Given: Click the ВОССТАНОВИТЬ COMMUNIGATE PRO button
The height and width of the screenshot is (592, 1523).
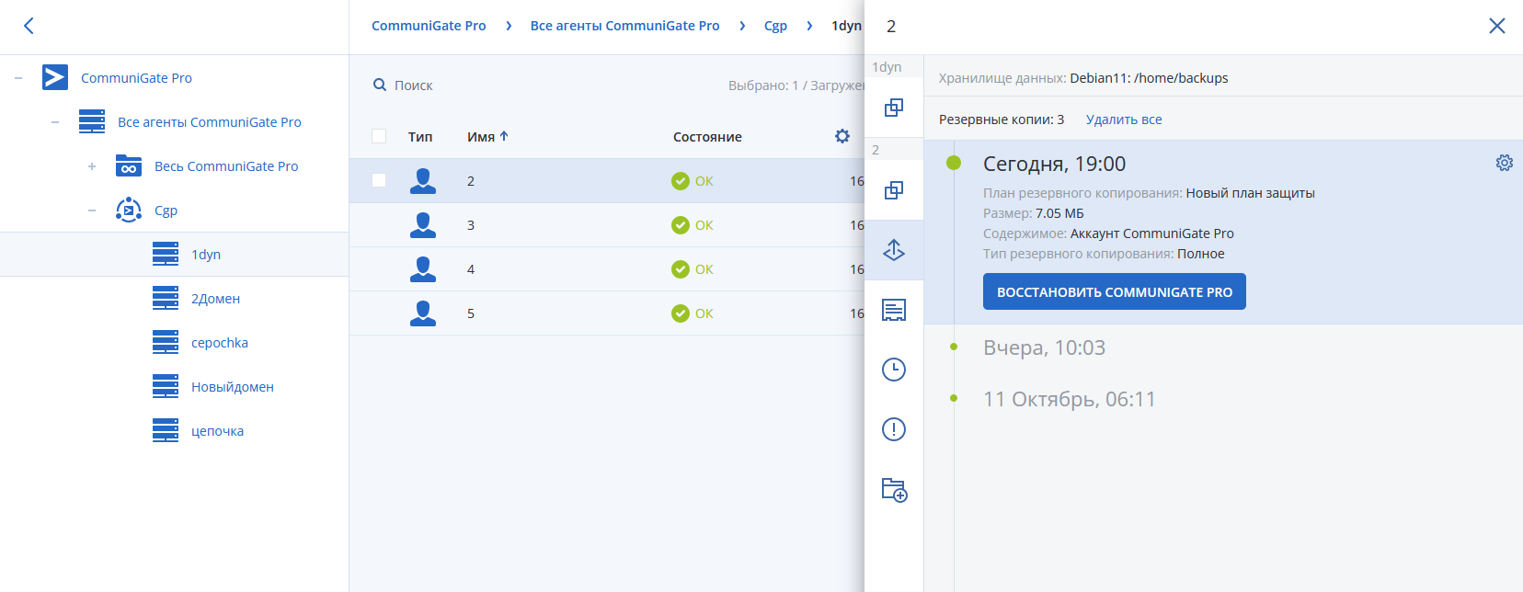Looking at the screenshot, I should [x=1115, y=291].
